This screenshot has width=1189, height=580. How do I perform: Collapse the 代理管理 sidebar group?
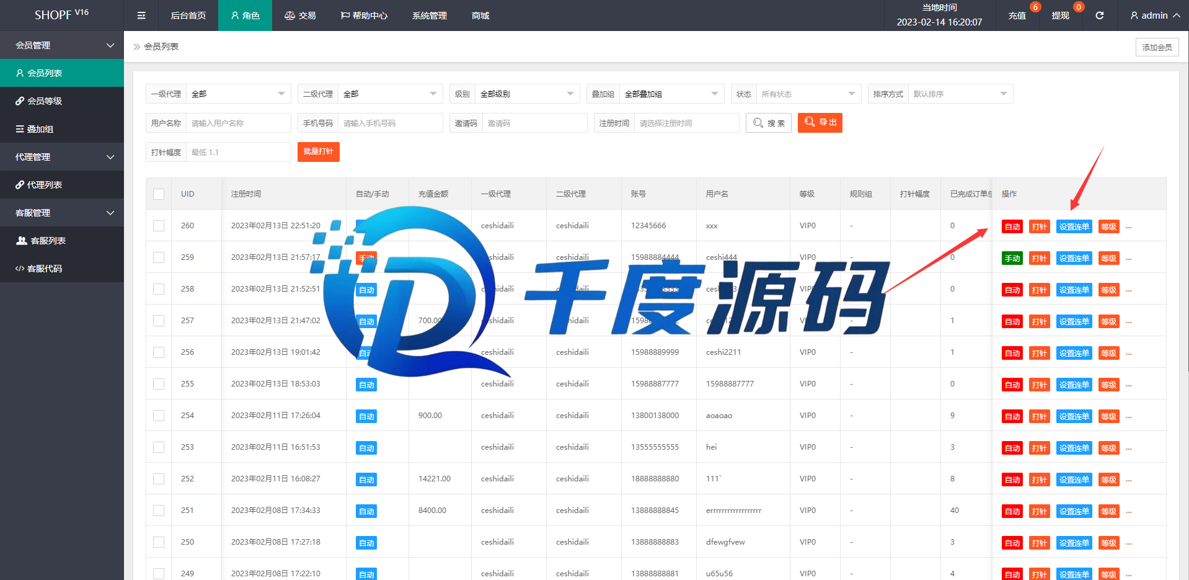point(62,157)
